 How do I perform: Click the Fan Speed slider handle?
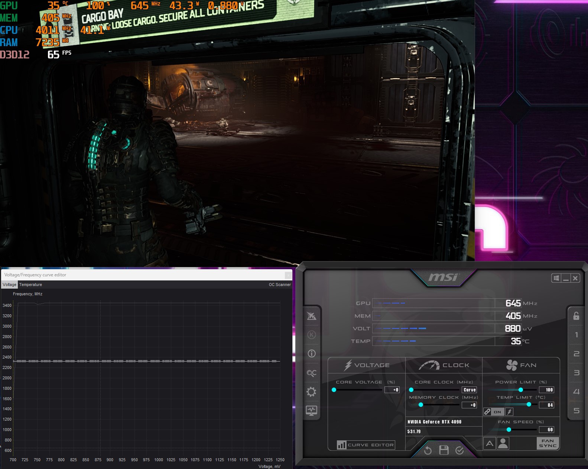pos(509,430)
